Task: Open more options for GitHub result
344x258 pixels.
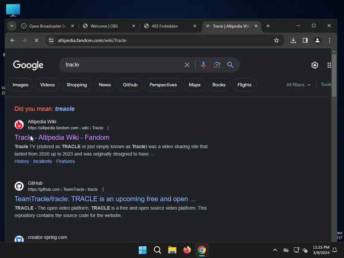Action: (x=103, y=189)
